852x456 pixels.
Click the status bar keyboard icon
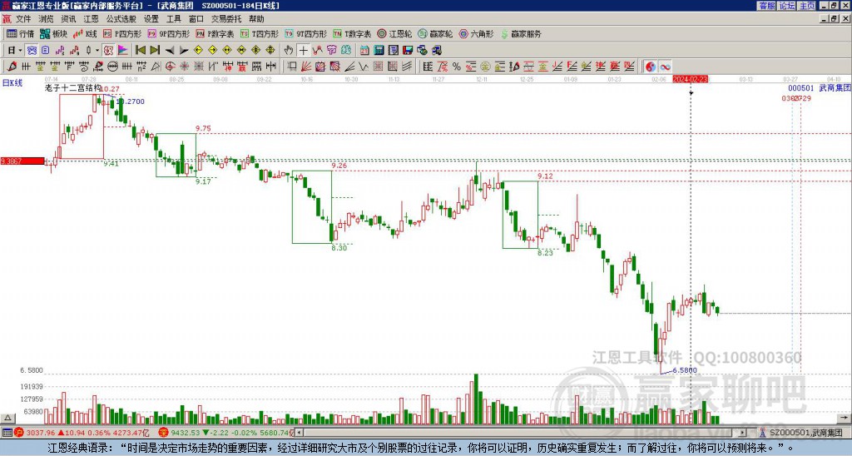click(x=7, y=433)
